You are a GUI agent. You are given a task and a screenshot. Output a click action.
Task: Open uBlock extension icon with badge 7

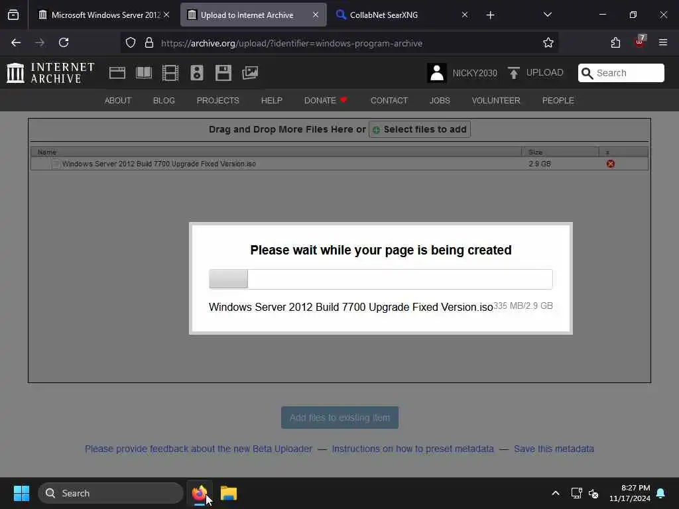(x=640, y=42)
